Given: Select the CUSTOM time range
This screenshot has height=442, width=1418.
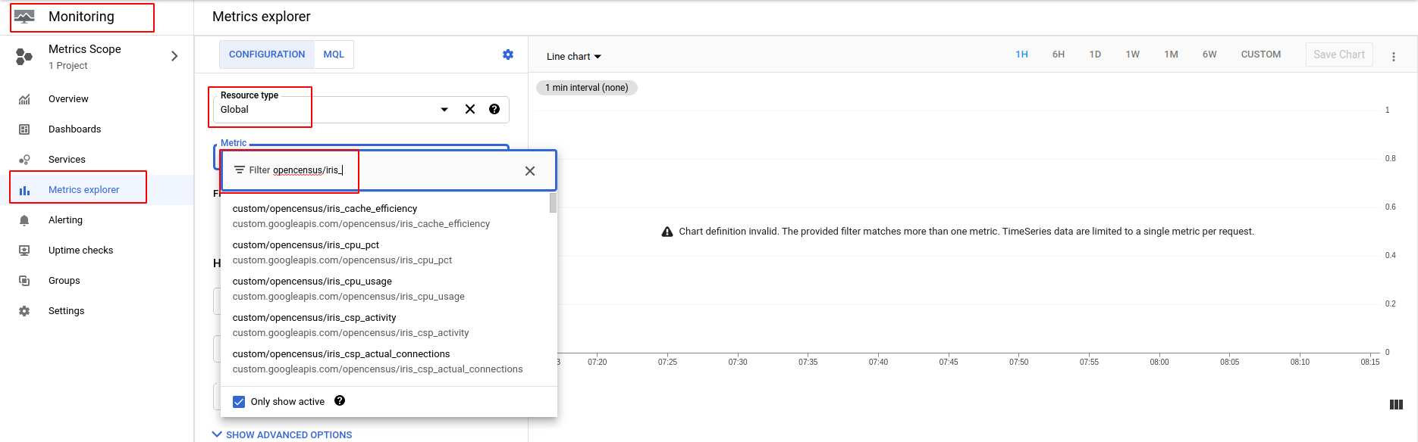Looking at the screenshot, I should (x=1260, y=54).
